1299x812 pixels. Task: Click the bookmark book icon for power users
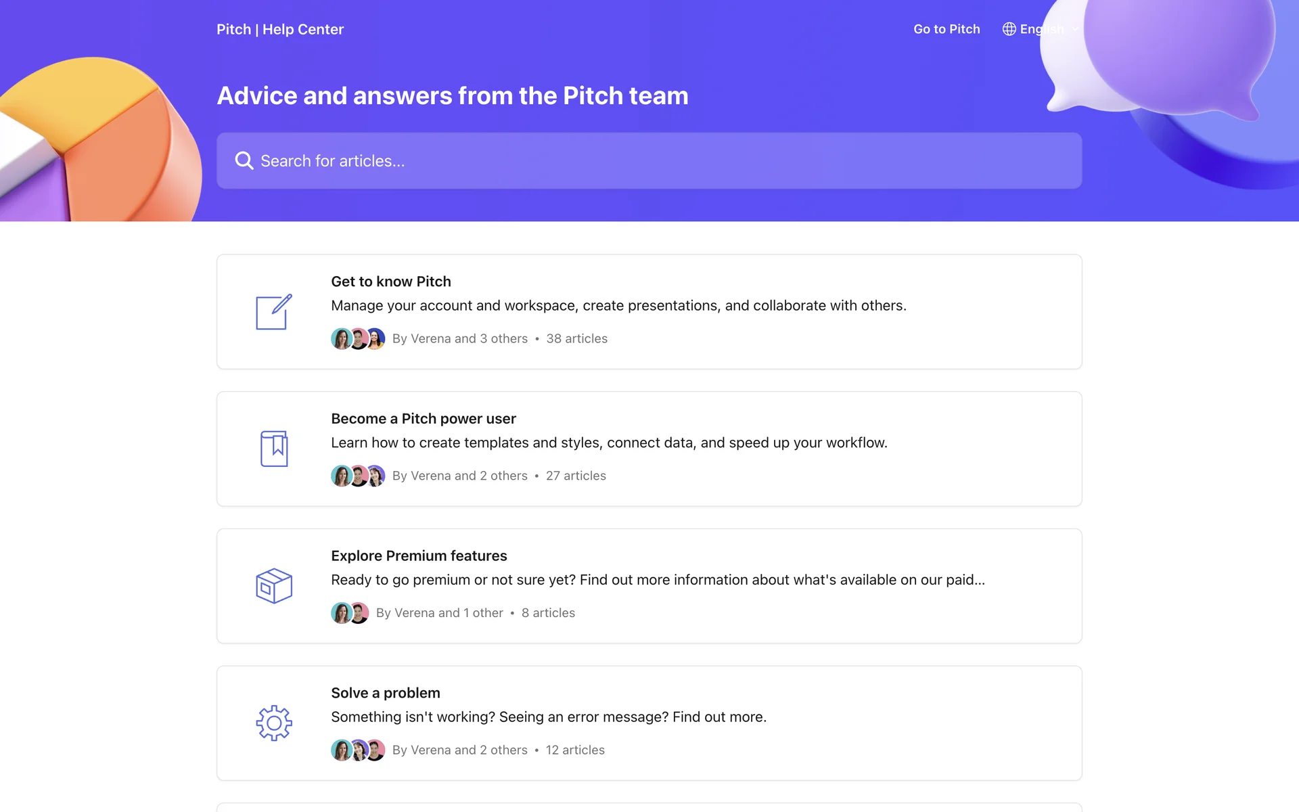pos(274,449)
